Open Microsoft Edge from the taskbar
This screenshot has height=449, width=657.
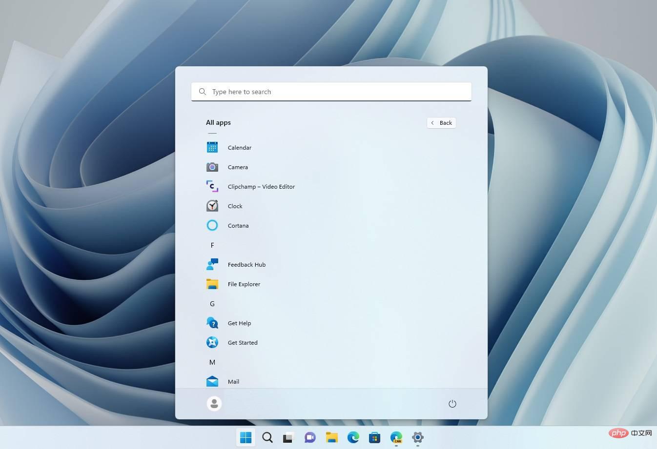click(x=353, y=437)
